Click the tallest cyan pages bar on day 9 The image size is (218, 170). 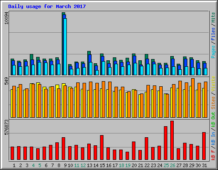coord(65,47)
